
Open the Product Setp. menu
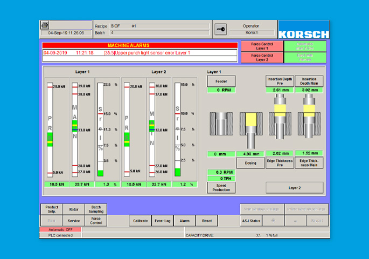pos(52,209)
